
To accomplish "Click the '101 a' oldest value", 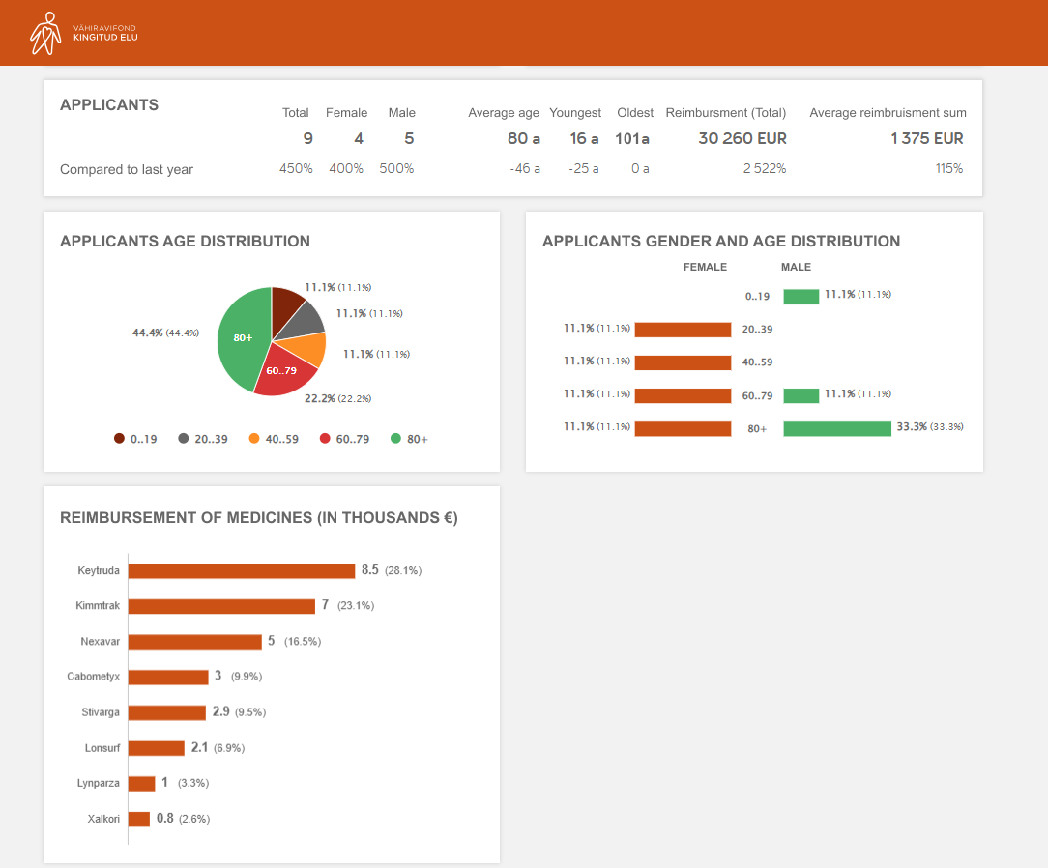I will click(632, 138).
